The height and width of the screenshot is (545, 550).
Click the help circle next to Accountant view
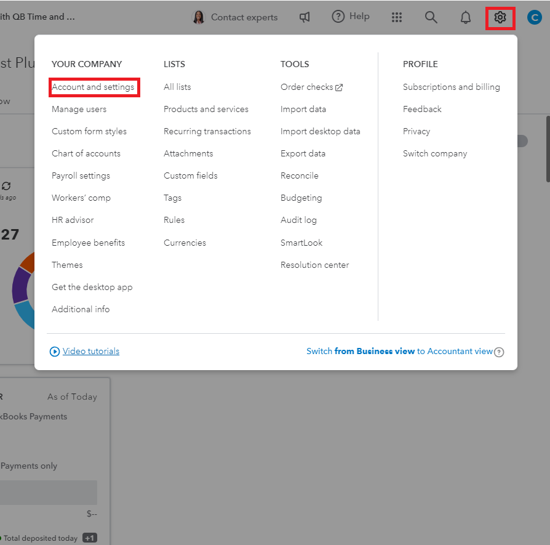498,352
